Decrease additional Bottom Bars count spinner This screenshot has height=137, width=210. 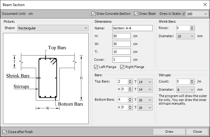coord(130,109)
